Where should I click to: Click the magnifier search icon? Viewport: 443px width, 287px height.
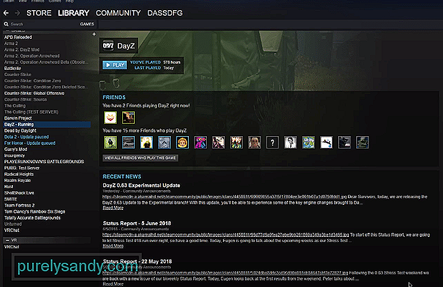[x=6, y=24]
